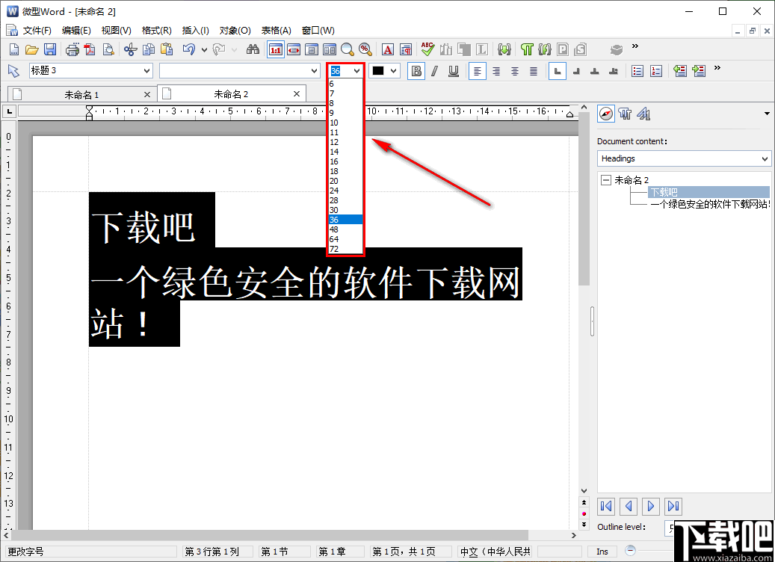
Task: Click the go-to-last-page navigation button
Action: click(673, 506)
